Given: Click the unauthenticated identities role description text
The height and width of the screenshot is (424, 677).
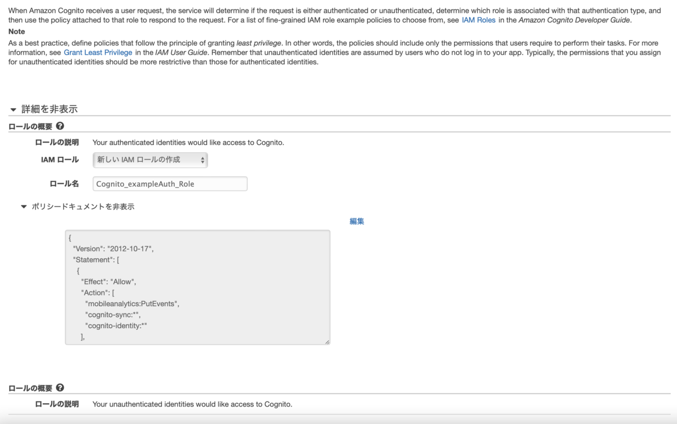Looking at the screenshot, I should pyautogui.click(x=192, y=404).
